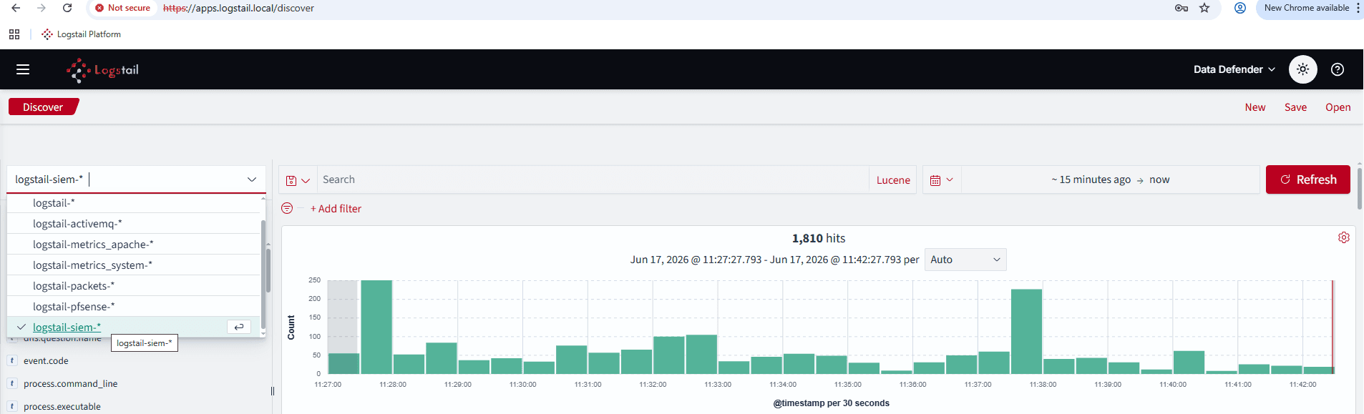Pick the logstail-pfsense-* index pattern
Screen dimensions: 1364x414
pos(134,307)
